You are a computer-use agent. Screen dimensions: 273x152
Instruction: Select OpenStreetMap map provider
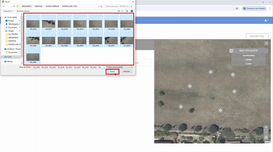[248, 56]
